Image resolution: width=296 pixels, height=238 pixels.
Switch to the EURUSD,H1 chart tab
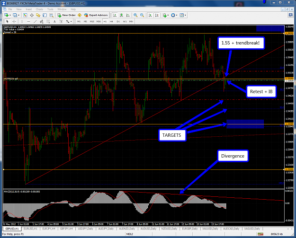(x=30, y=229)
